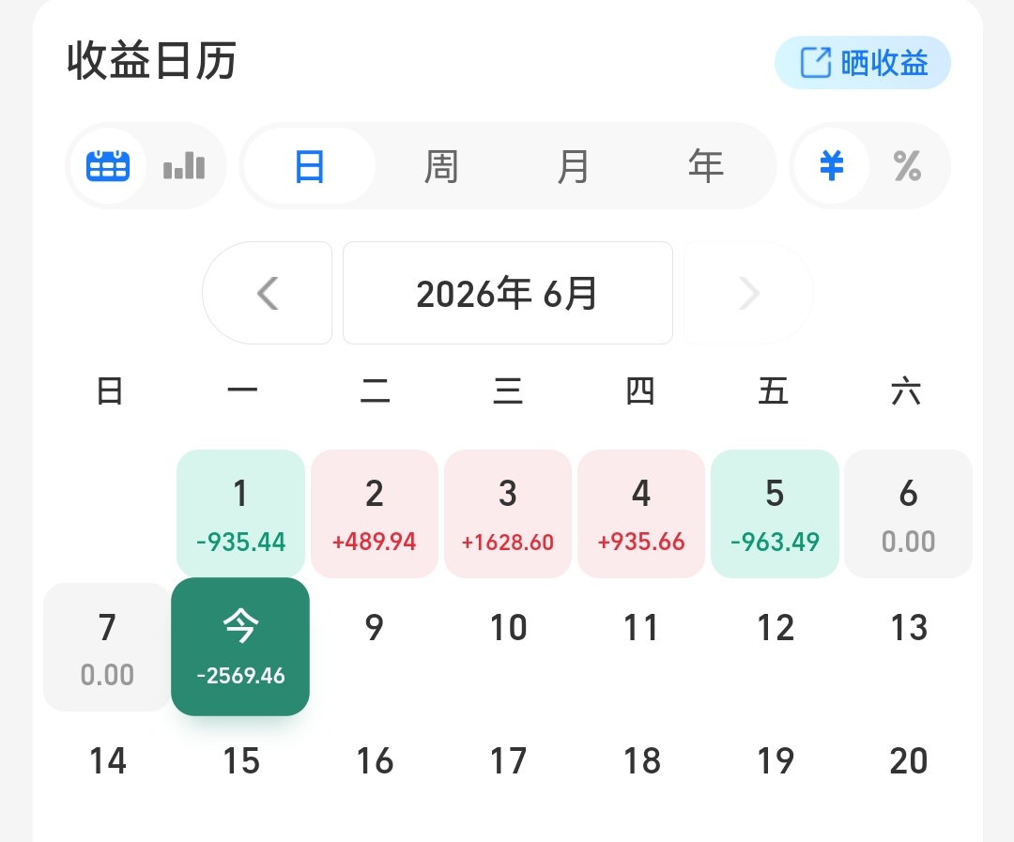Select June 3 with +1628.60
Image resolution: width=1014 pixels, height=842 pixels.
508,513
